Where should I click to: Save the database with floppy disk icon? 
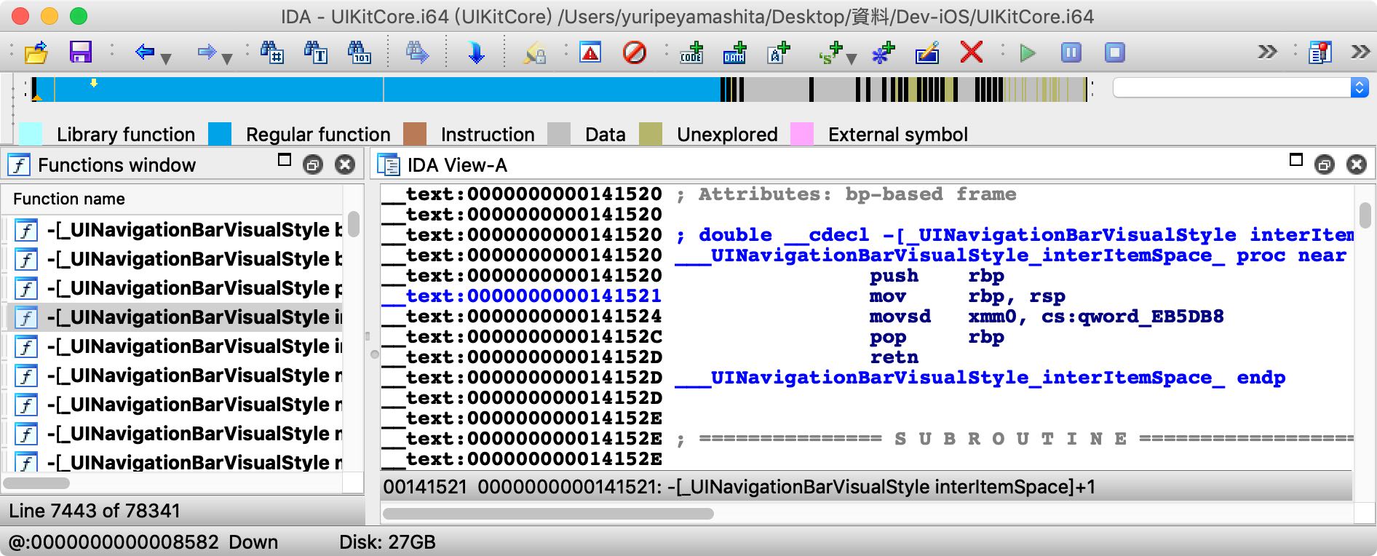click(80, 53)
